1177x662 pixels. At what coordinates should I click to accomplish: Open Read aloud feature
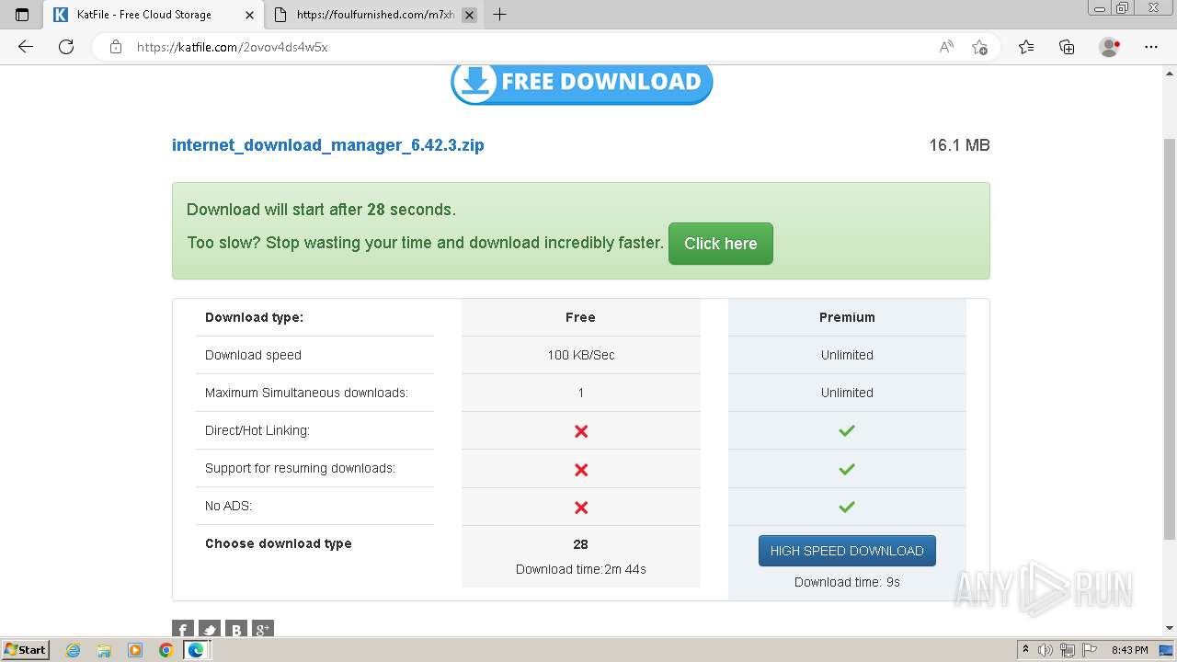click(x=946, y=47)
